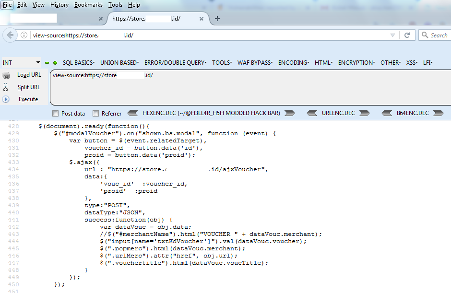Click the page info icon in address bar
The image size is (451, 293).
(24, 35)
